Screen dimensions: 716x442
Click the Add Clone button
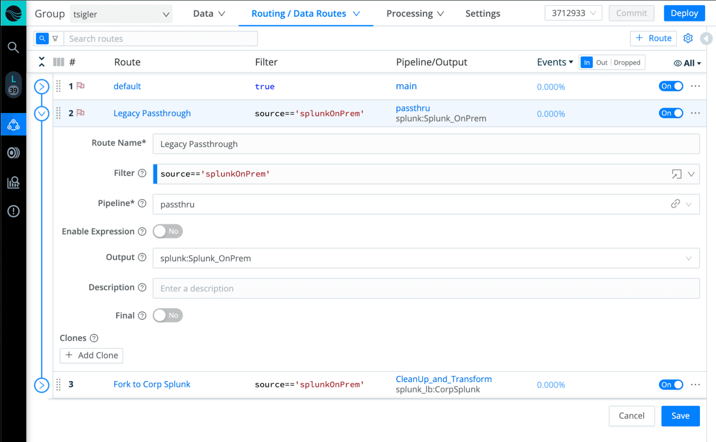(91, 355)
